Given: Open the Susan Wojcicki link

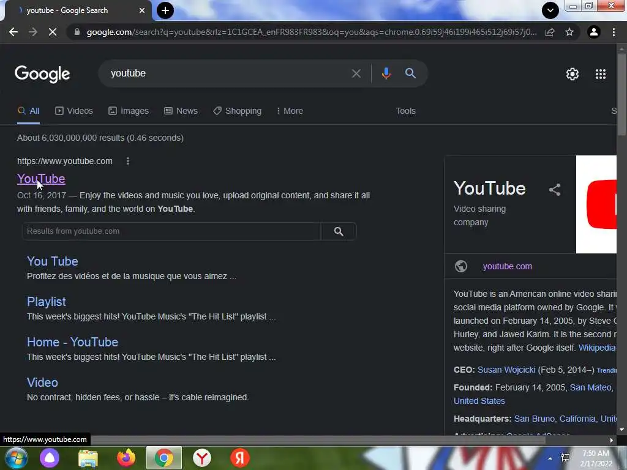Looking at the screenshot, I should [506, 370].
